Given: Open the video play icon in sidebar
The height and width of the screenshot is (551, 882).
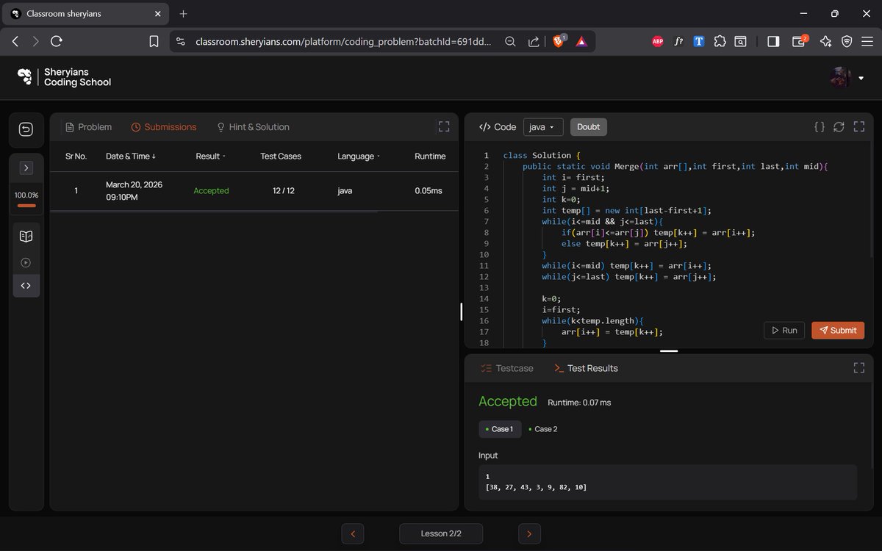Looking at the screenshot, I should point(26,262).
